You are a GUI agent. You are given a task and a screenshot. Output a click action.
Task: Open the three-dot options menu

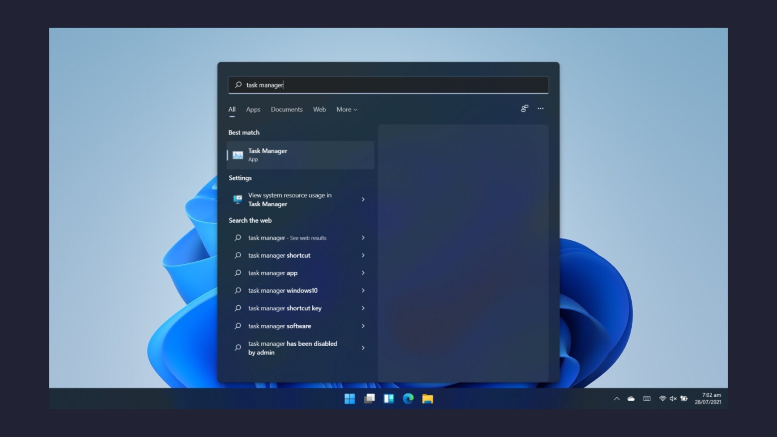(541, 108)
